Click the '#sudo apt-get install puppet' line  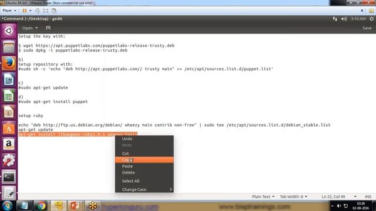(x=53, y=101)
